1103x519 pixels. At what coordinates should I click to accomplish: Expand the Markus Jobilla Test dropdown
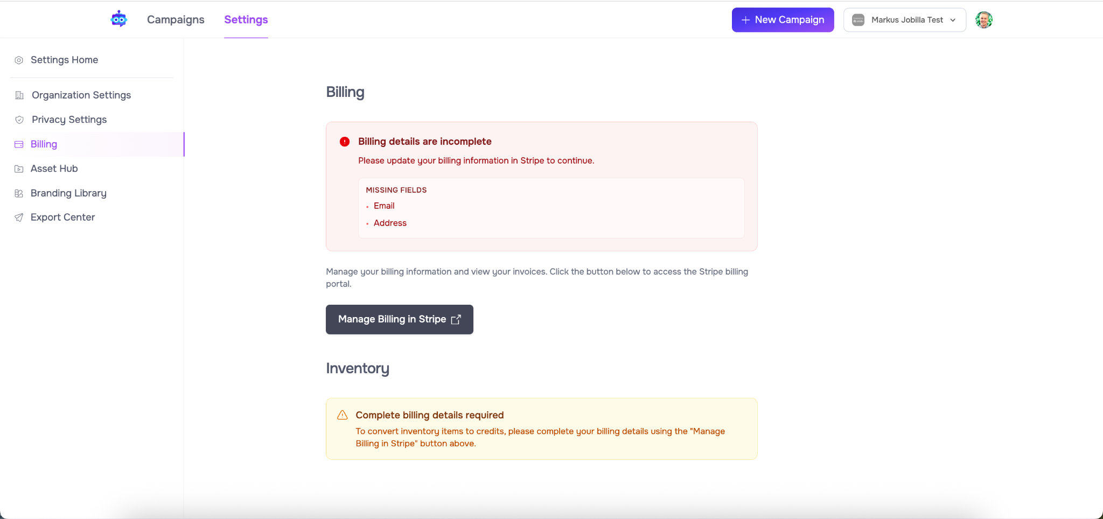click(x=904, y=20)
